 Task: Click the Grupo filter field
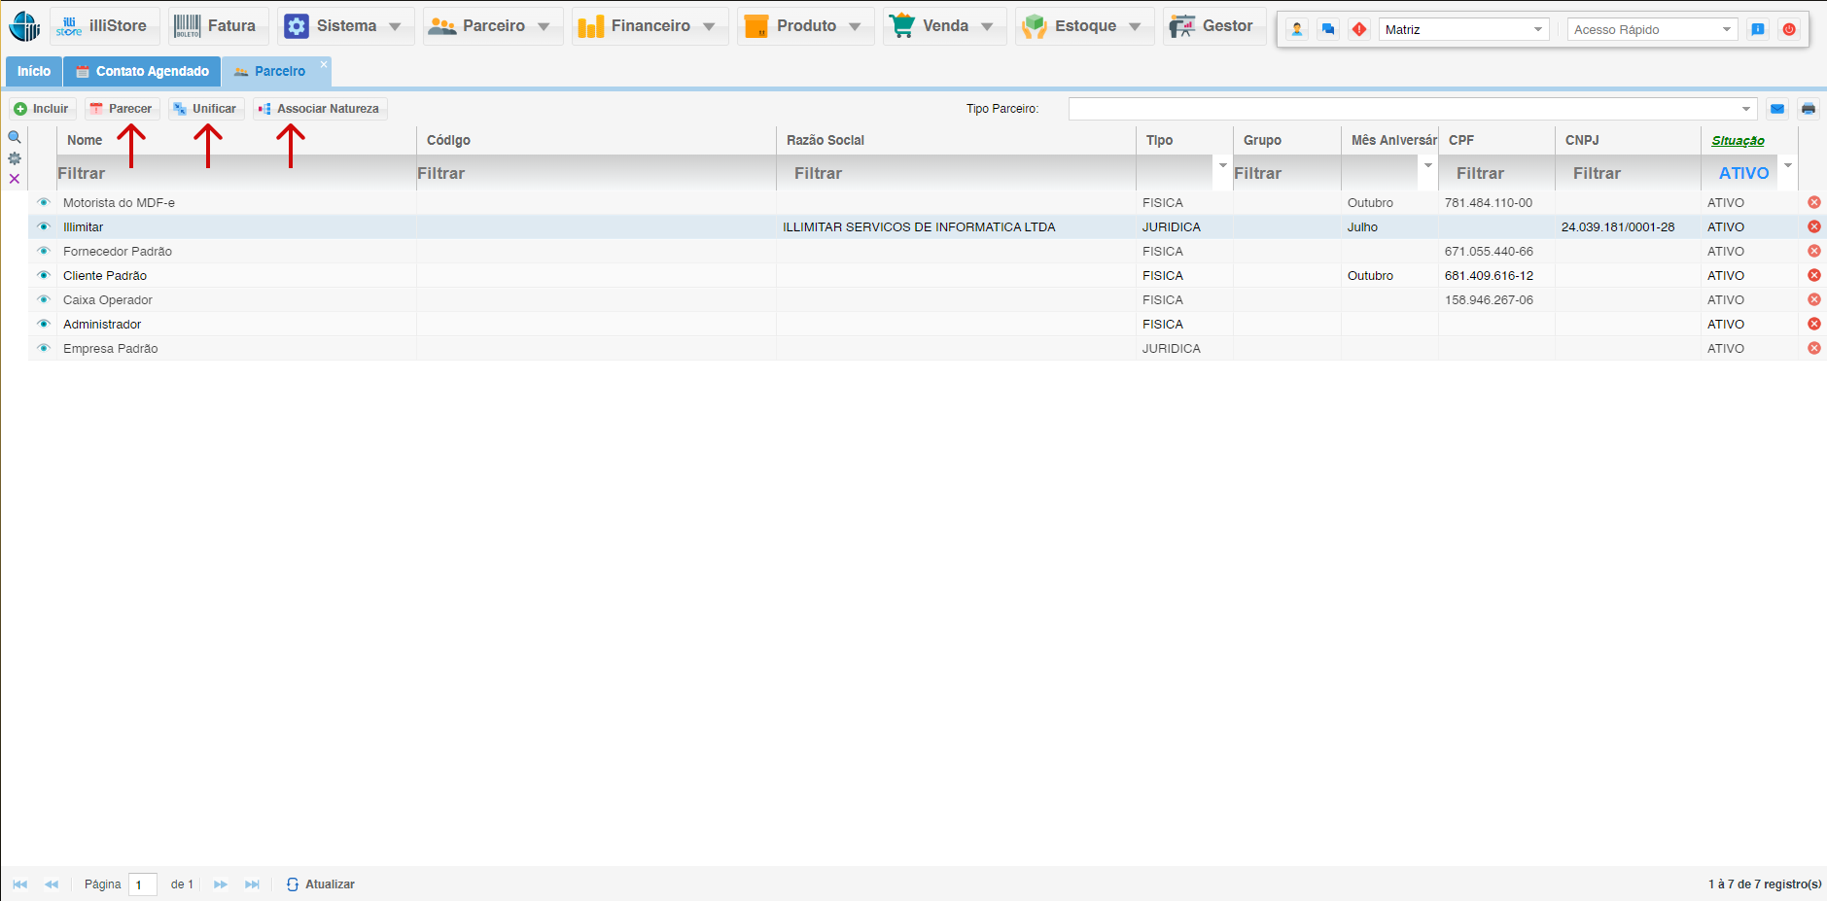1286,173
